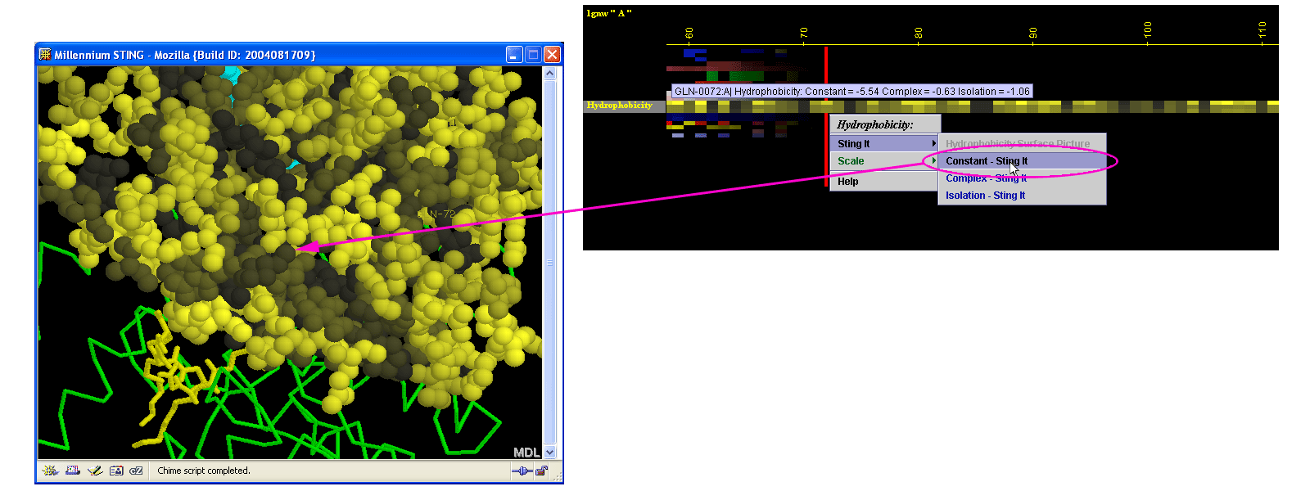
Task: Open the Mozilla Navigator icon in status bar
Action: 50,471
